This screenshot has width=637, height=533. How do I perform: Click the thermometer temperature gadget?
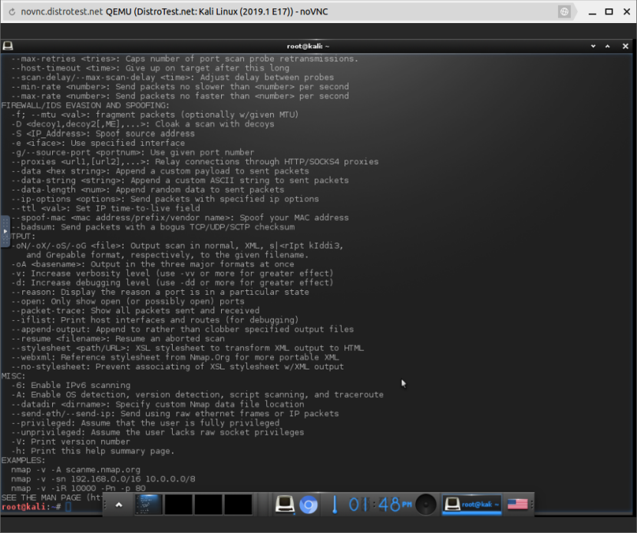pos(335,505)
